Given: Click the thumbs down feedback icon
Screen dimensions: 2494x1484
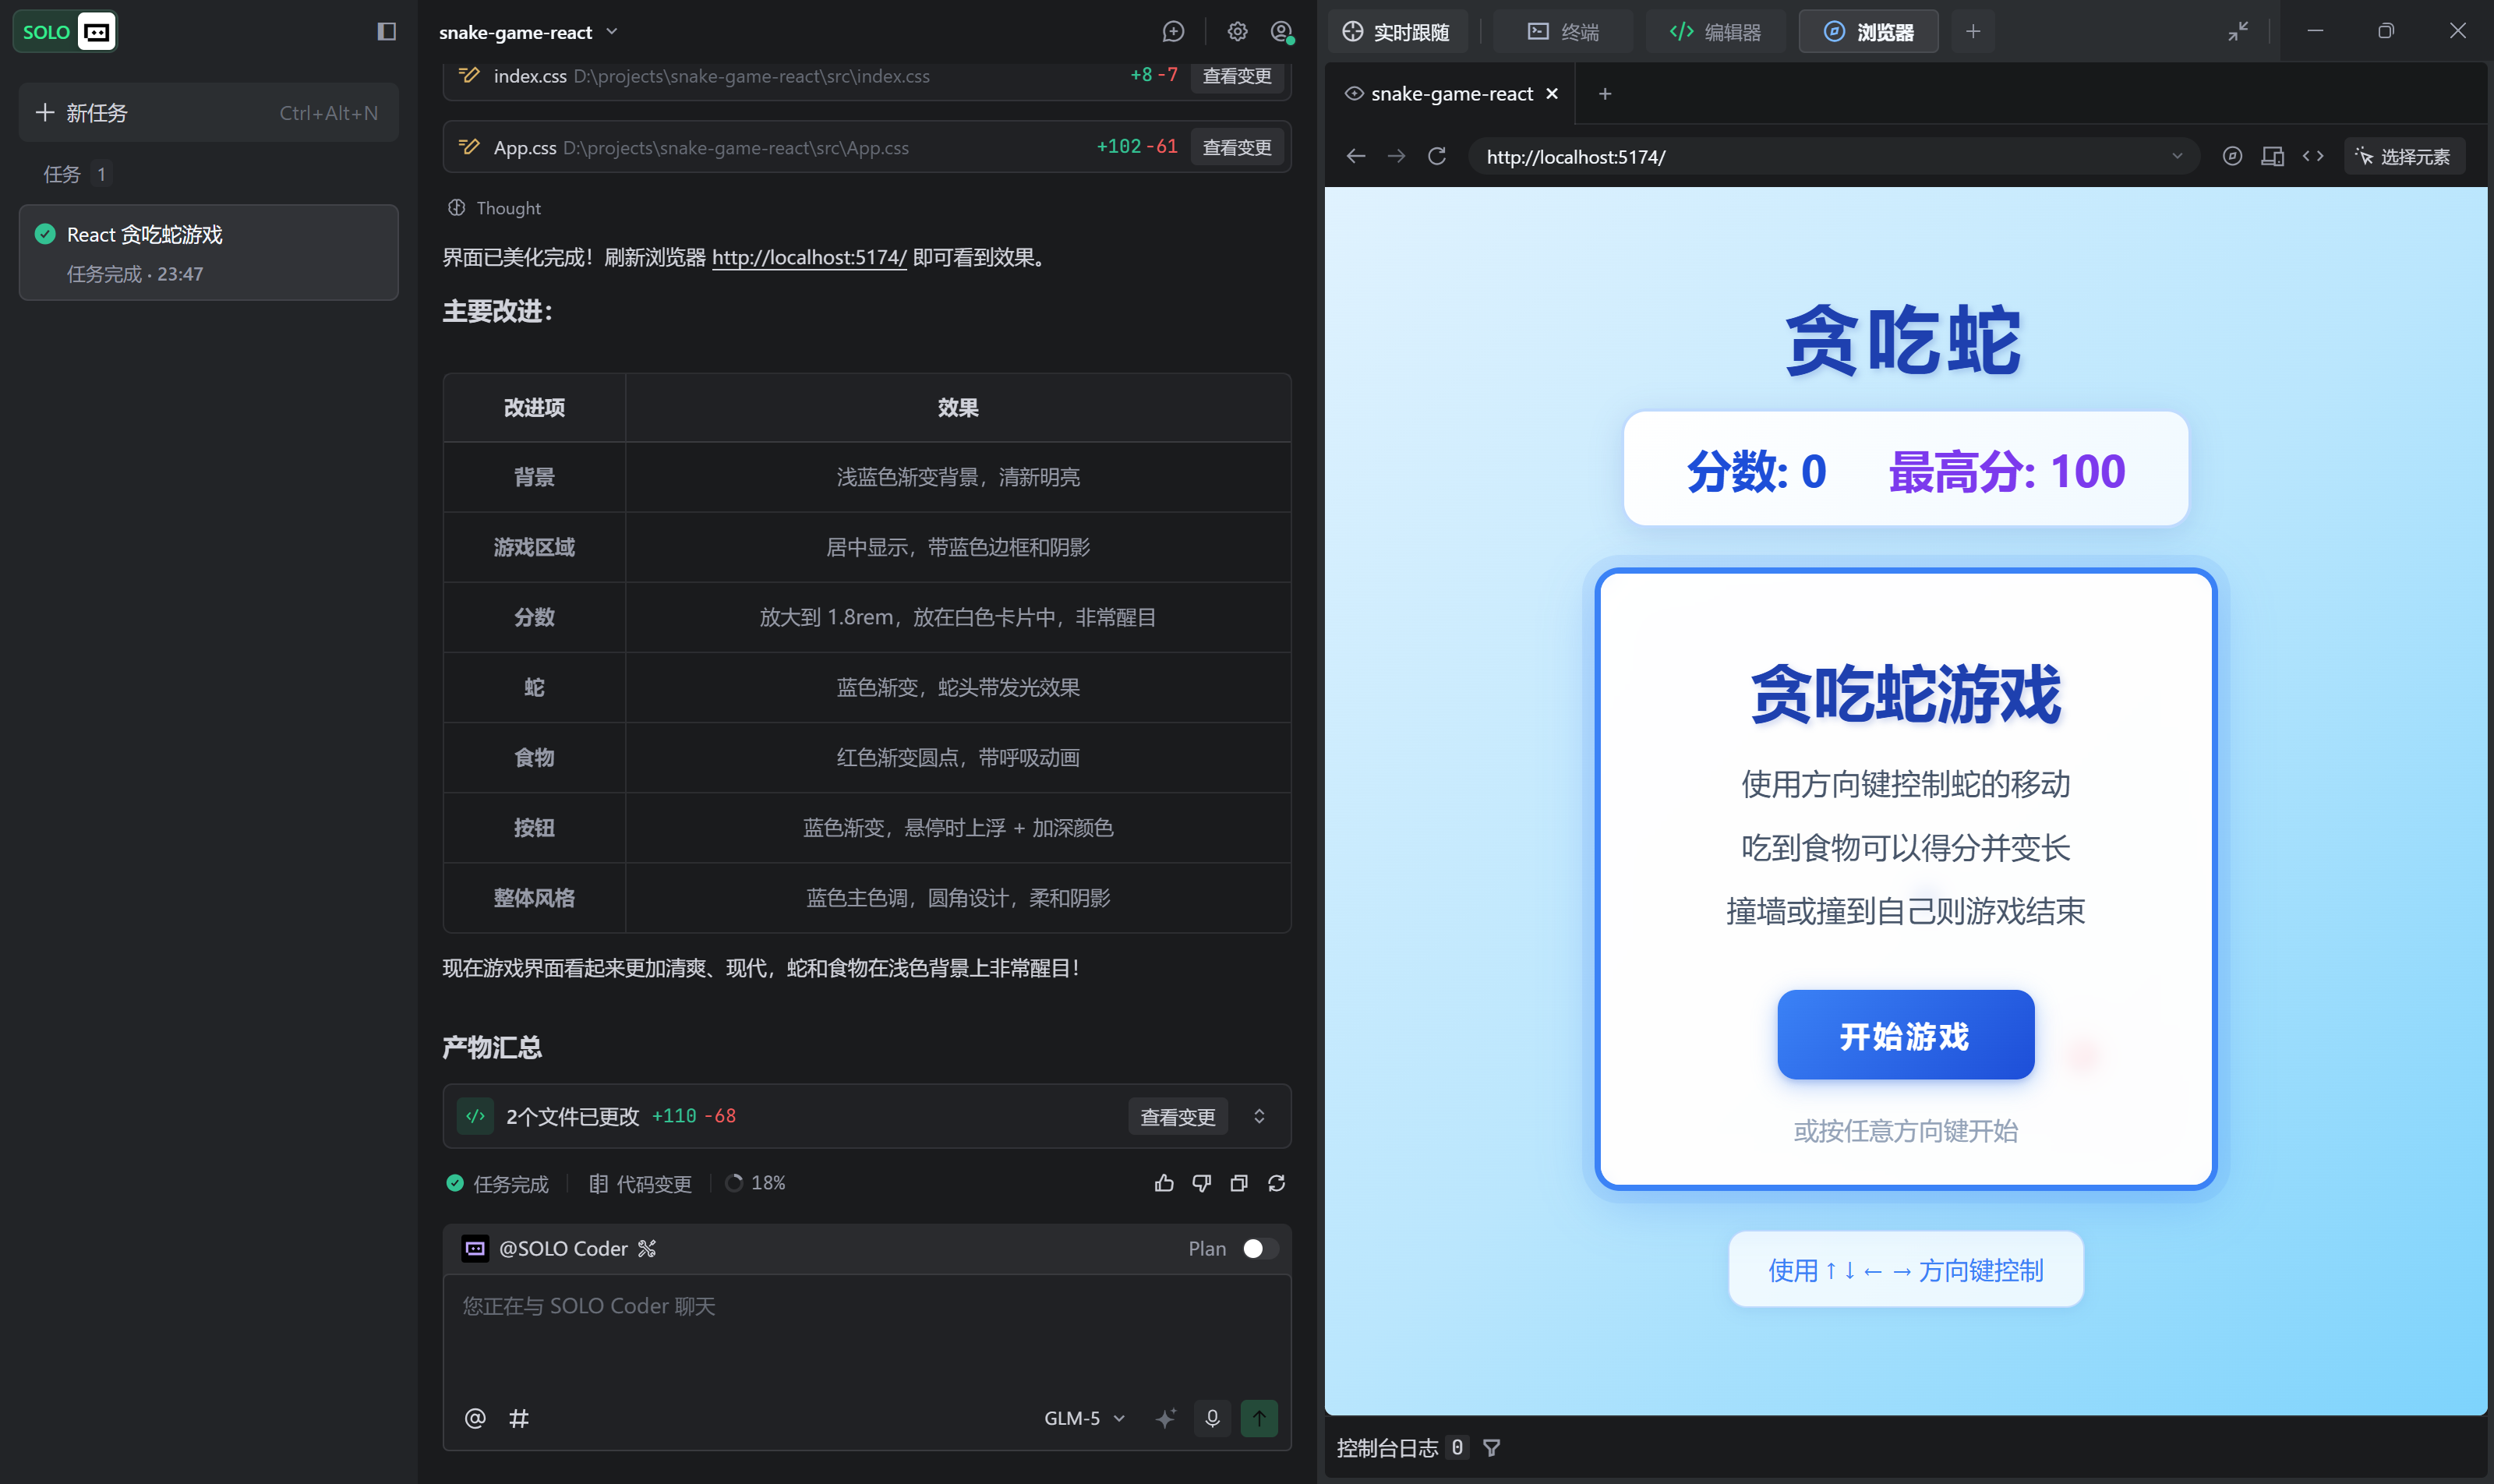Looking at the screenshot, I should tap(1201, 1183).
